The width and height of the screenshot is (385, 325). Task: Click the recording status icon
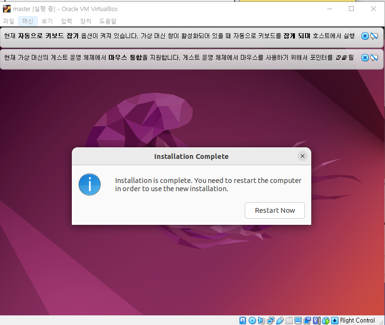(x=307, y=320)
